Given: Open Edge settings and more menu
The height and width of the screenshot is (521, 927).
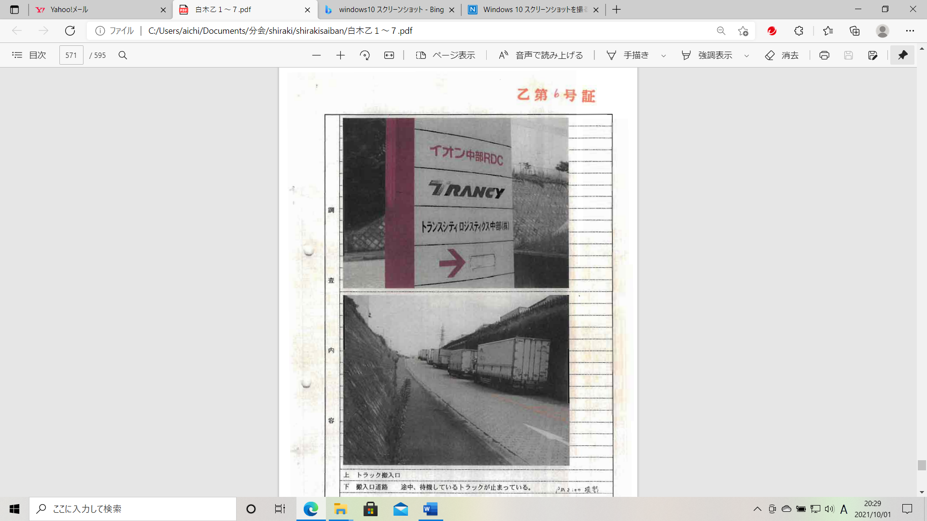Looking at the screenshot, I should (910, 31).
